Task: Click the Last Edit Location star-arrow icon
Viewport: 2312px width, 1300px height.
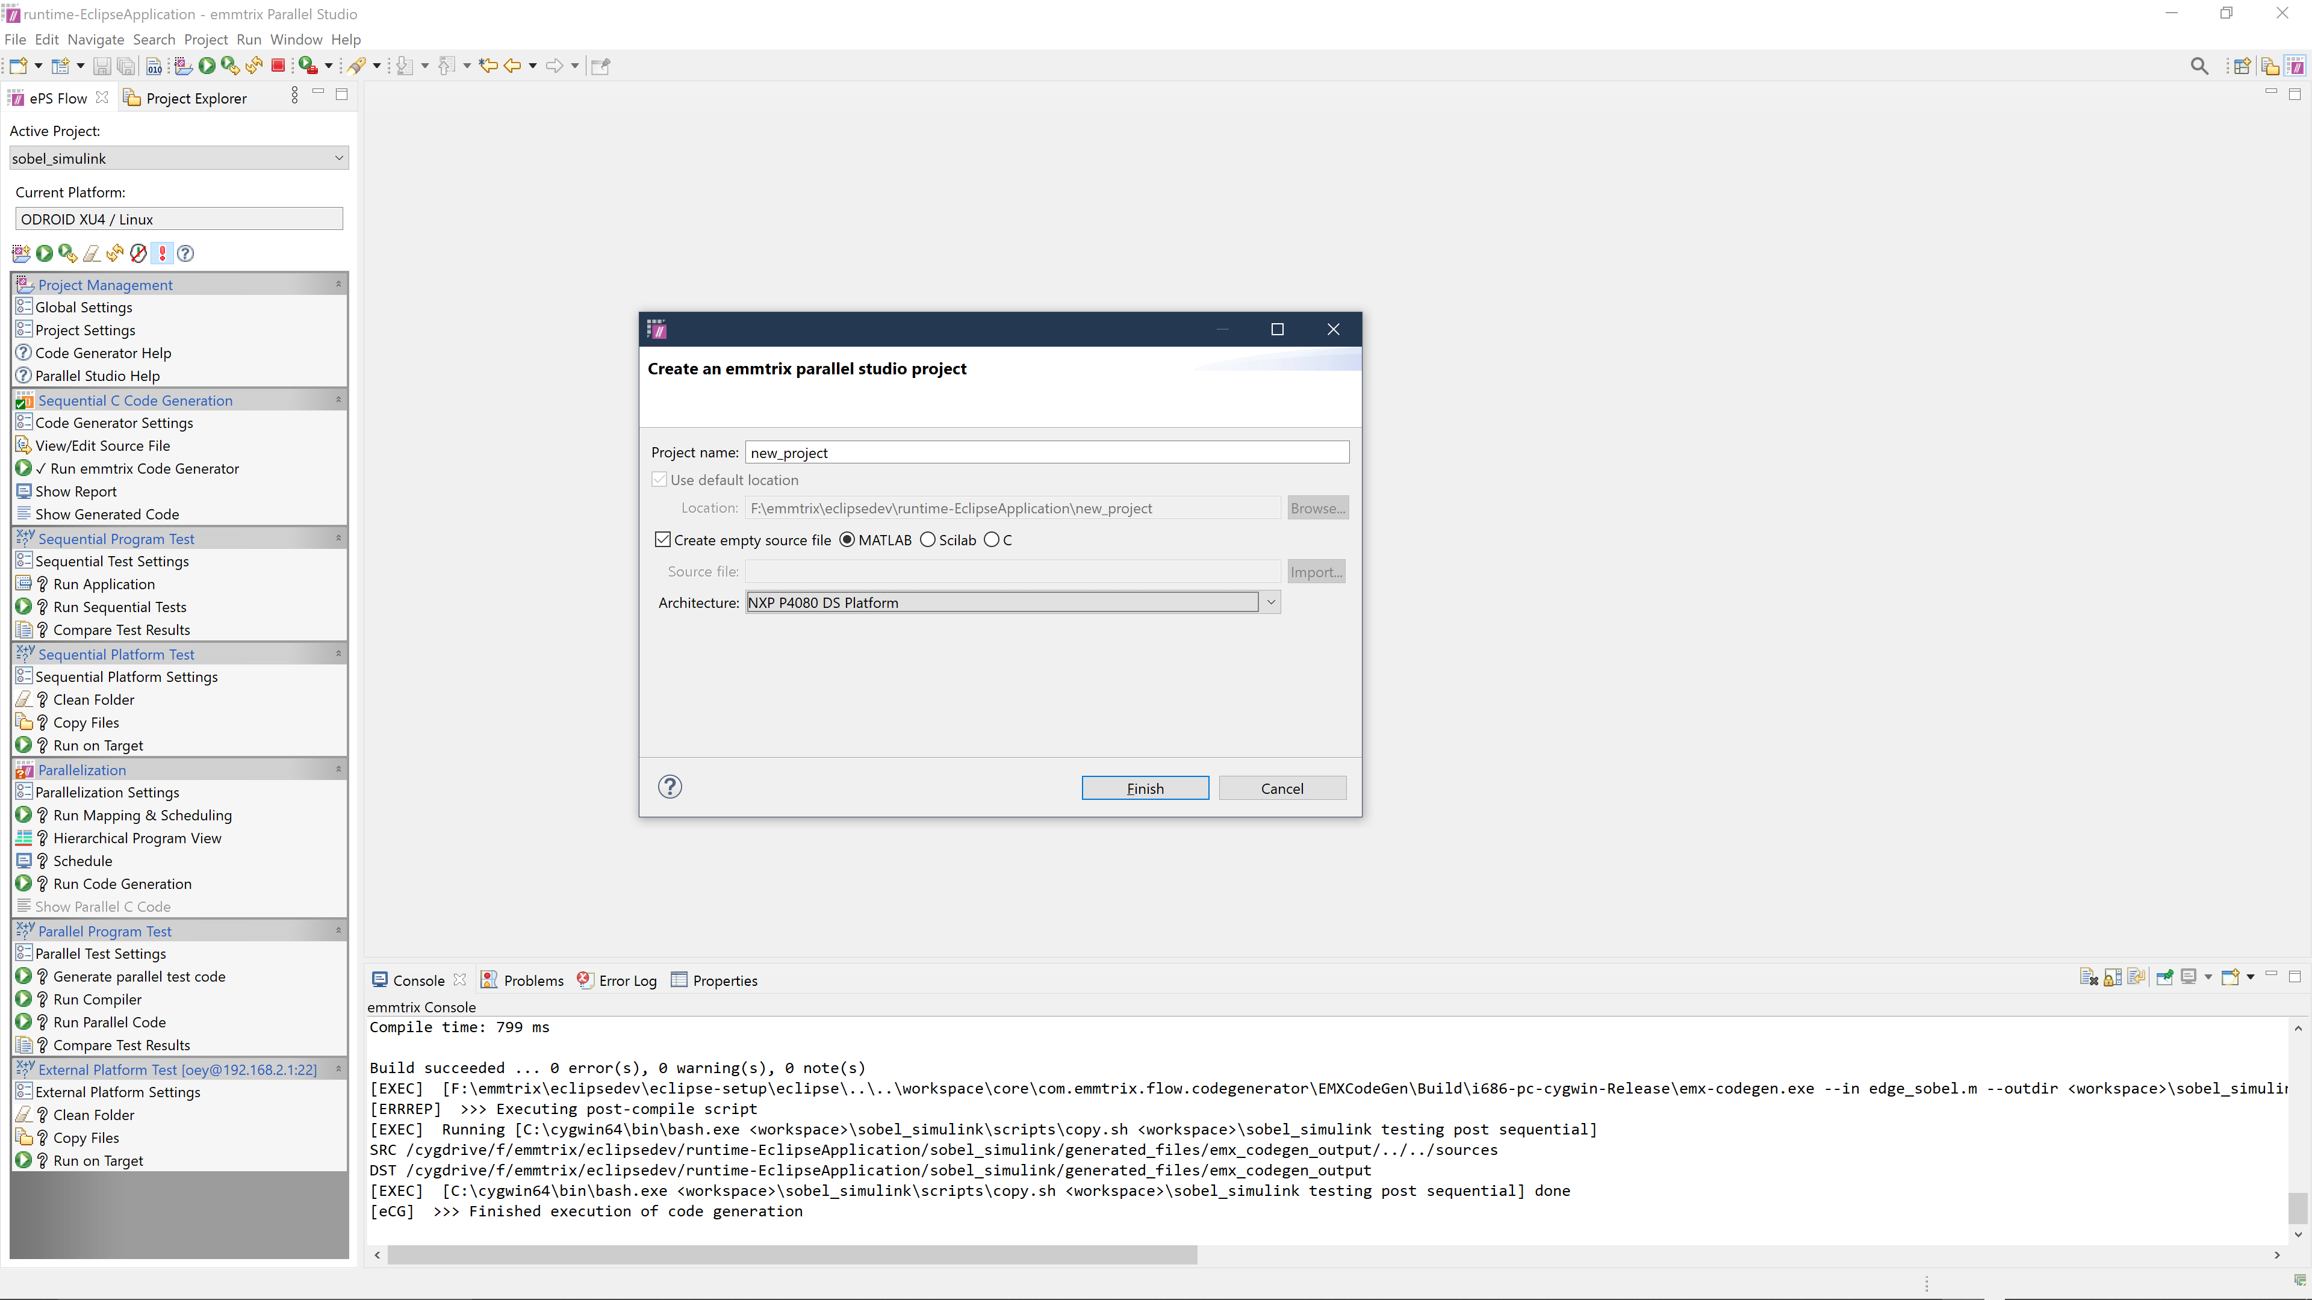Action: click(488, 66)
